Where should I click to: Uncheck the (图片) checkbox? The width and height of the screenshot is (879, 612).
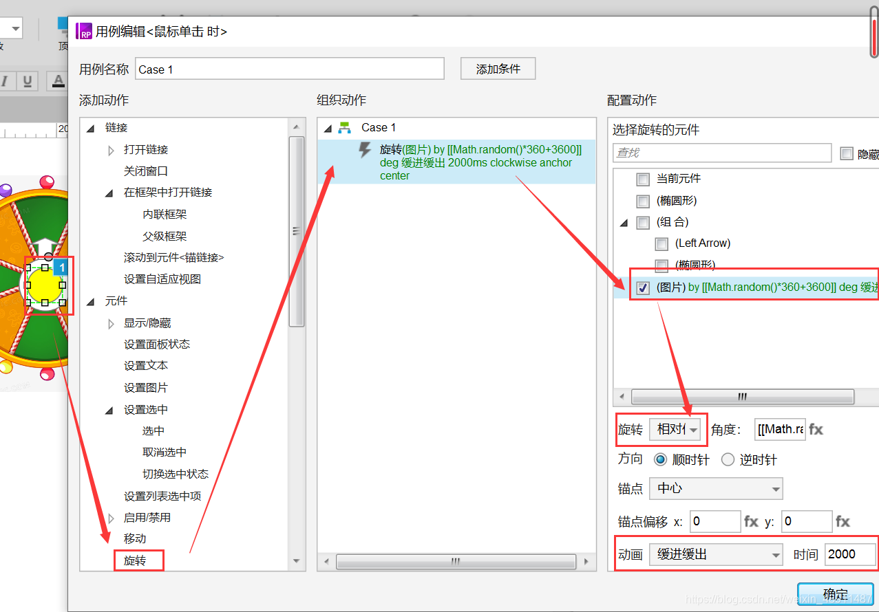pos(643,287)
